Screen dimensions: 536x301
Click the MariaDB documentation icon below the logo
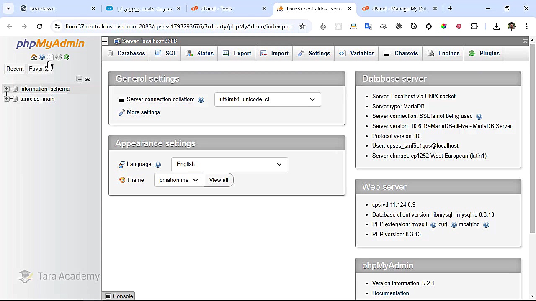point(50,57)
